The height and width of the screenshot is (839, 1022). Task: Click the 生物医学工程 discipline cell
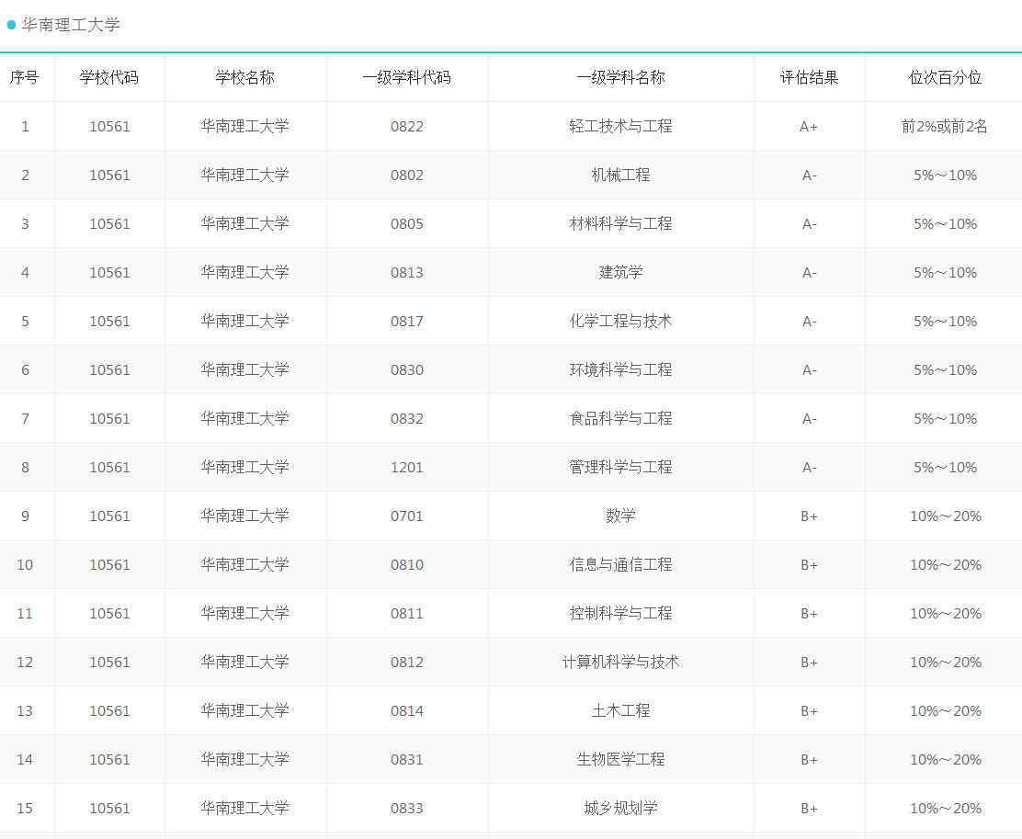pos(620,759)
